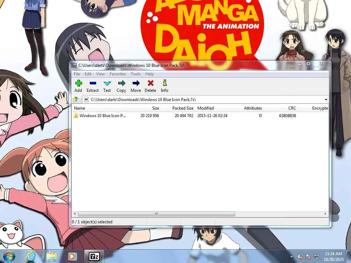Open the Favorites menu
The width and height of the screenshot is (351, 263).
118,74
